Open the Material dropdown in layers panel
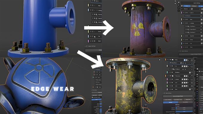Viewport: 203px width, 114px height. [187, 9]
